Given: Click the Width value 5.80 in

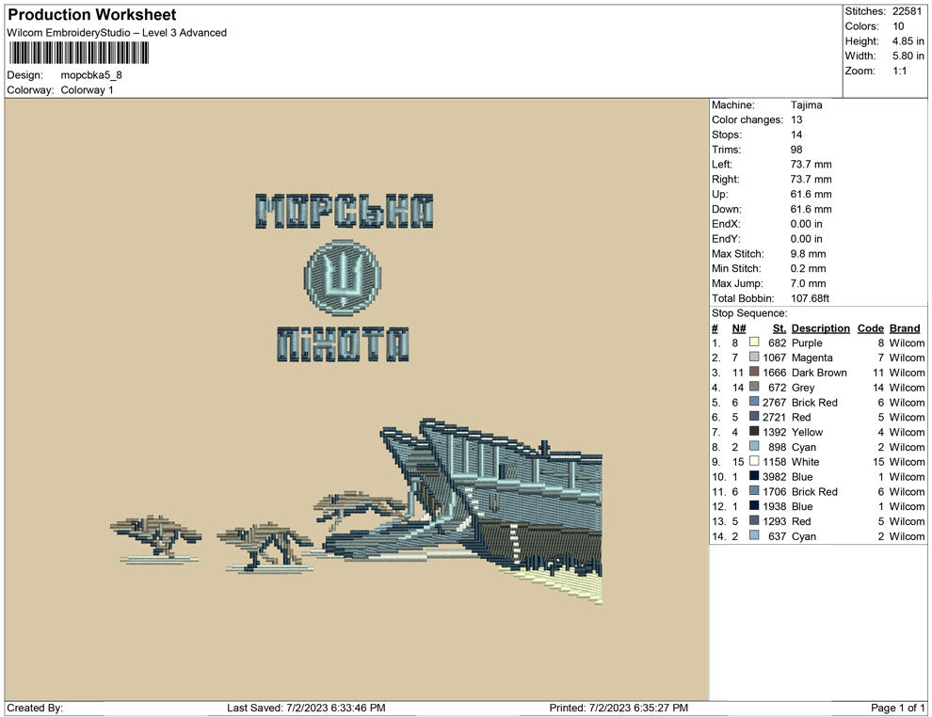Looking at the screenshot, I should coord(908,56).
